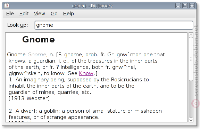200x129 pixels.
Task: Click the pink Debian swirl watermark icon
Action: pyautogui.click(x=195, y=103)
